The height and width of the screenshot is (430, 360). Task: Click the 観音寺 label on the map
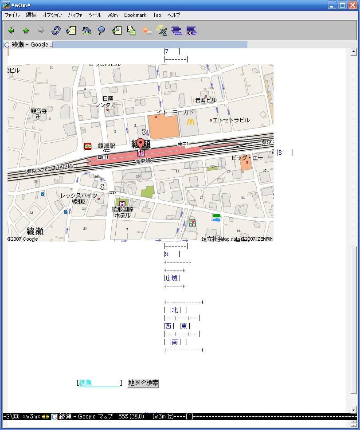pos(39,111)
